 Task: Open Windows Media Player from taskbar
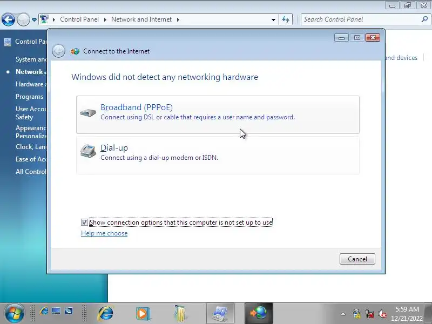143,313
